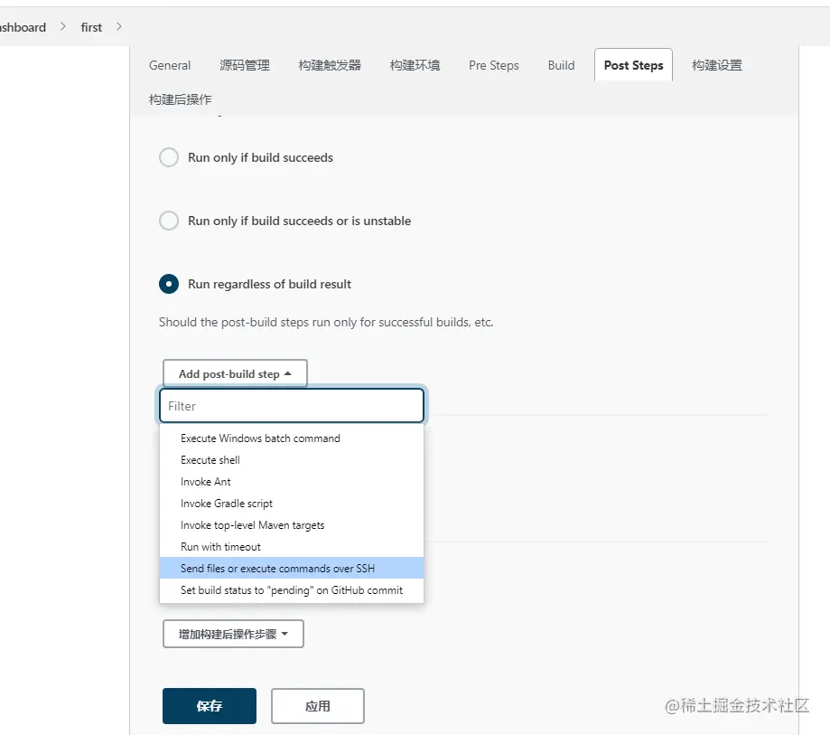Viewport: 830px width, 735px height.
Task: Pick Invoke top-level Maven targets
Action: [292, 525]
